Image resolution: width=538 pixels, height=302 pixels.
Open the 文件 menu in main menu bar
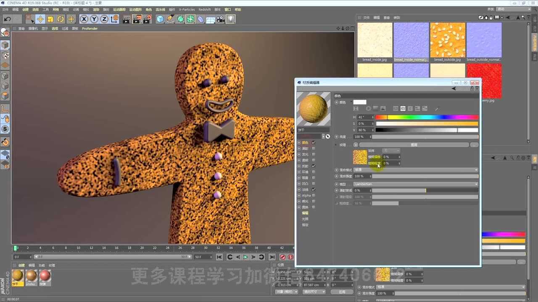[x=5, y=9]
